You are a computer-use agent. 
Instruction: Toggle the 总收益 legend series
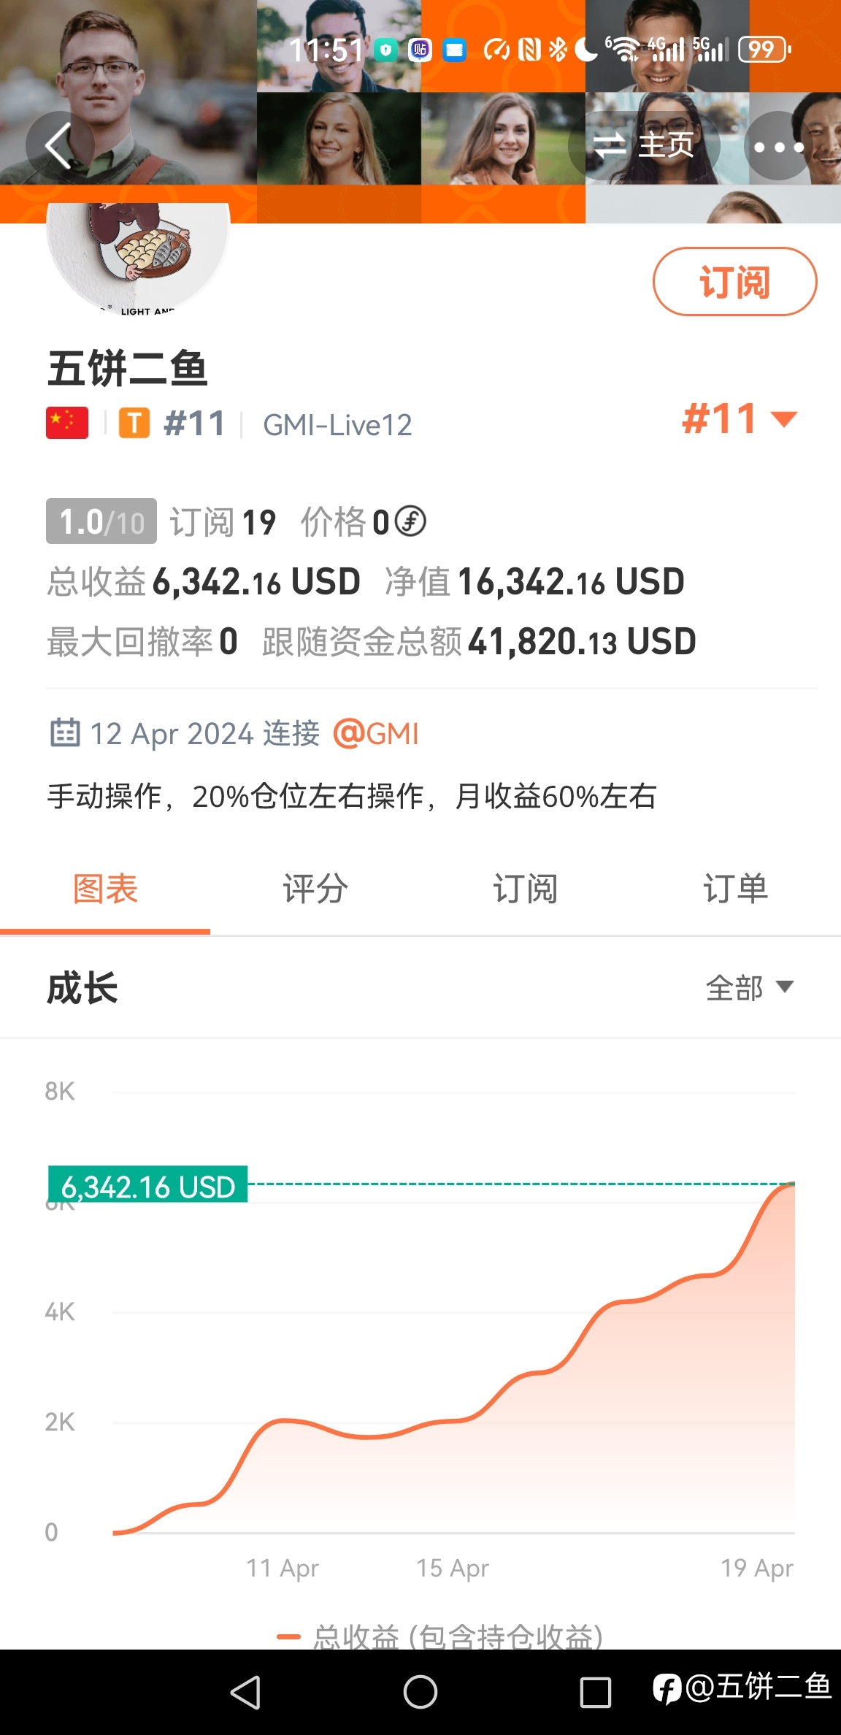tap(440, 1636)
